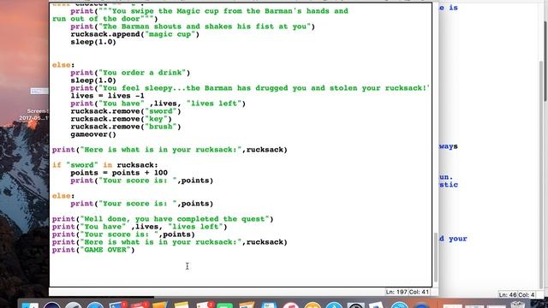This screenshot has height=308, width=548.
Task: Open iTunes from the Dock
Action: click(x=291, y=306)
